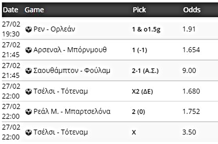Click the soccer ball icon beside Ρεν - Ορλεάν
This screenshot has width=218, height=144.
click(29, 30)
